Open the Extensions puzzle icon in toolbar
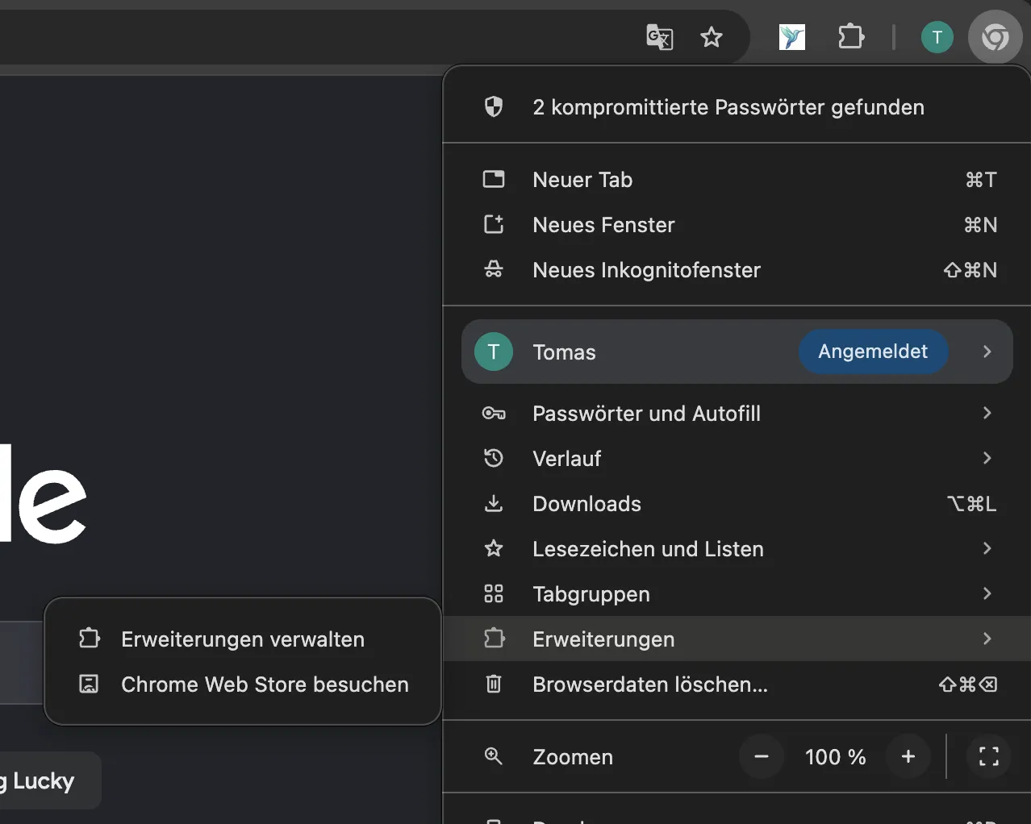 pyautogui.click(x=851, y=37)
